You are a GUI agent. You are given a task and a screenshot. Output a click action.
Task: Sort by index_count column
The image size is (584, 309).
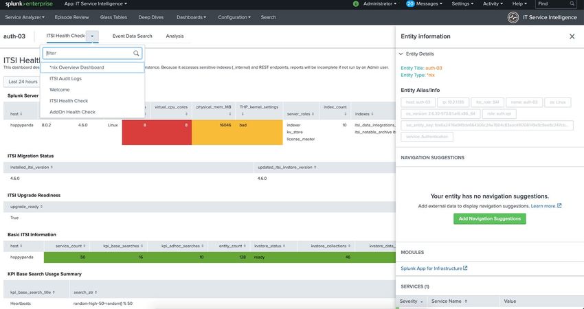pos(335,110)
